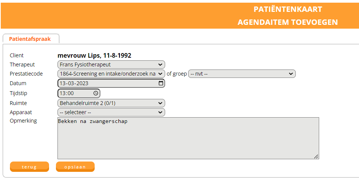Viewport: 359px width, 181px height.
Task: Click the Opmerking field label
Action: pos(23,121)
